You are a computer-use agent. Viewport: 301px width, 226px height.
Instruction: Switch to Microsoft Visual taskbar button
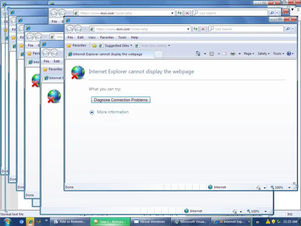(x=190, y=222)
